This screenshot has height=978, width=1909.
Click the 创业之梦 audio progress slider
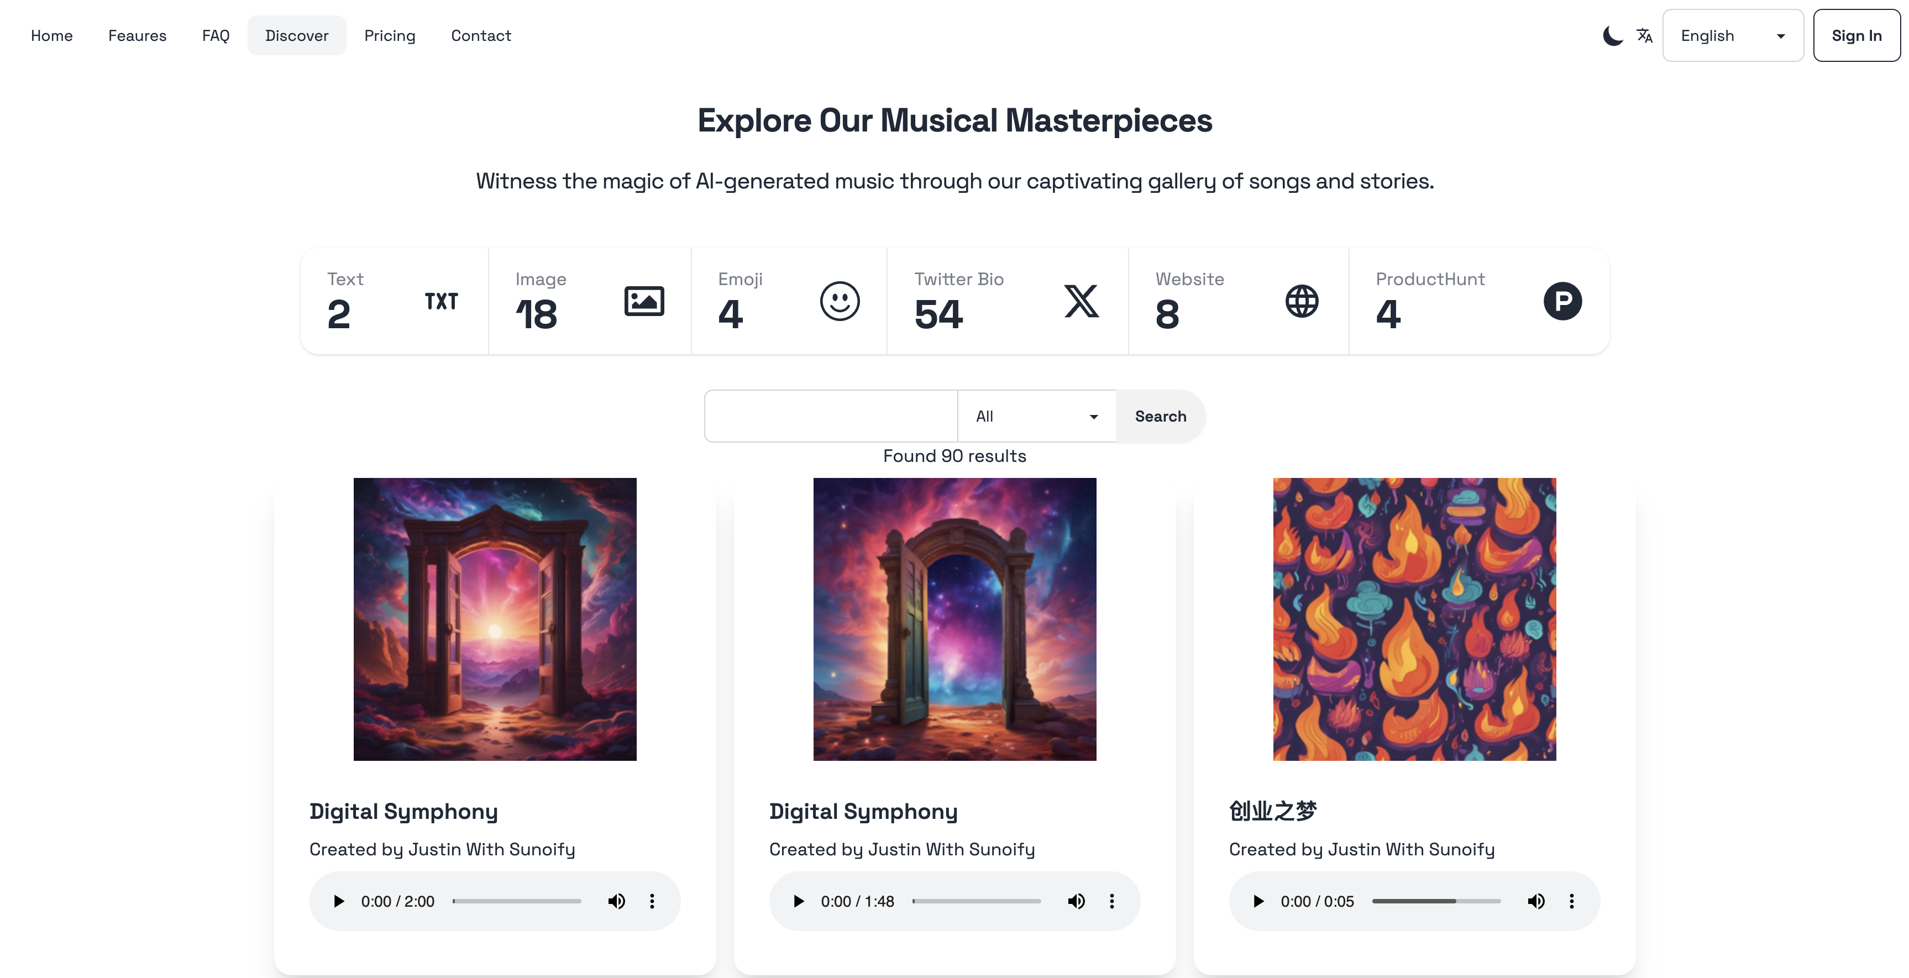click(x=1436, y=901)
